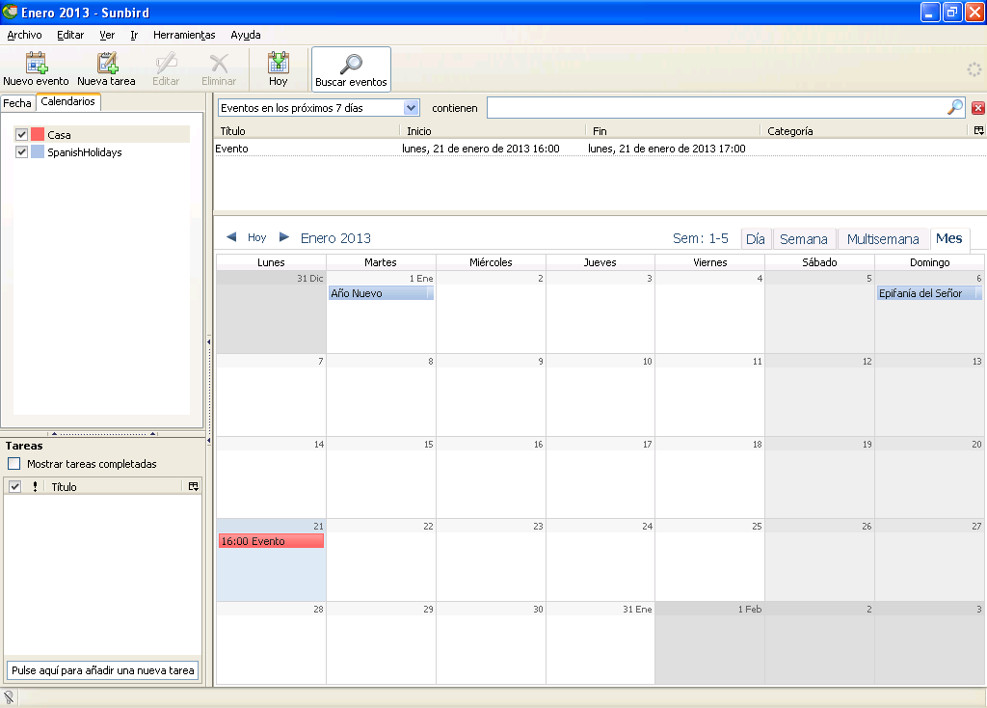Click 'Pulse aquí para añadir una nueva tarea'
Viewport: 987px width, 708px height.
click(102, 670)
